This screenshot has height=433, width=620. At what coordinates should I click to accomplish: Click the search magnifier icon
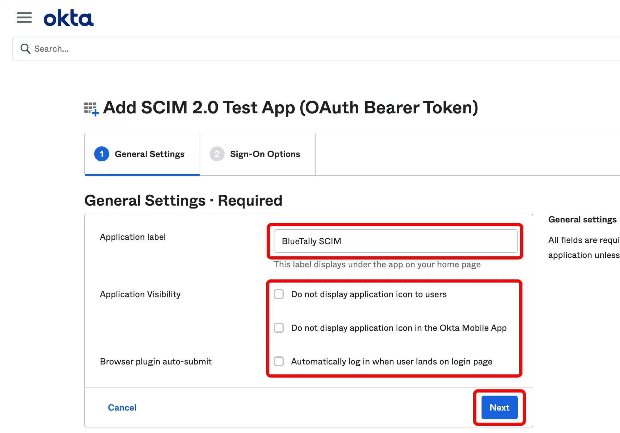25,49
